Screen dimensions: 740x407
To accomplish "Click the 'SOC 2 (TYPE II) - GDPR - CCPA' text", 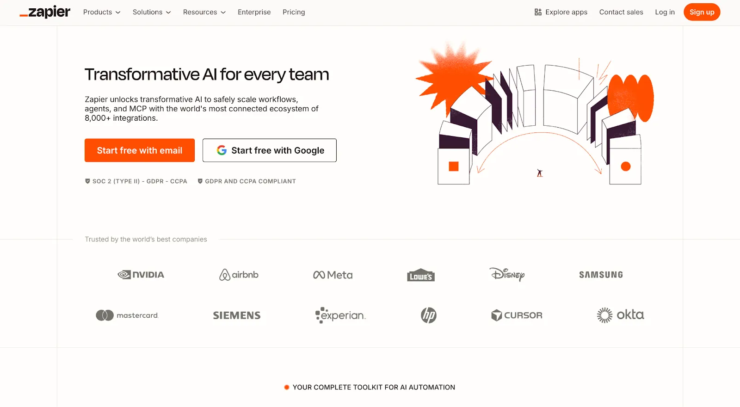I will click(140, 181).
